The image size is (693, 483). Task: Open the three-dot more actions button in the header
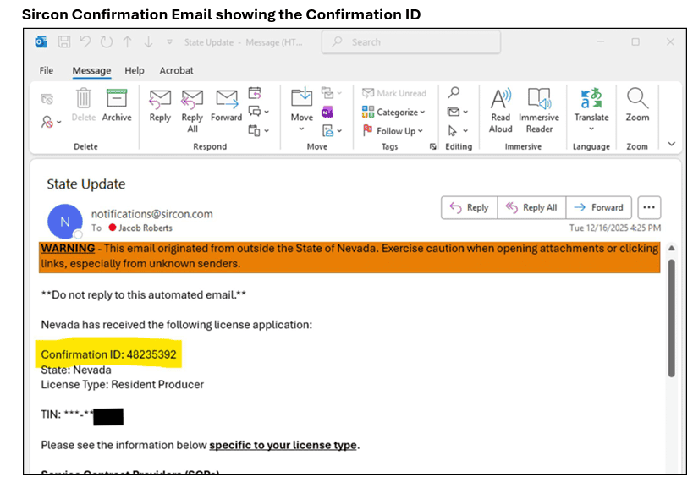[649, 207]
